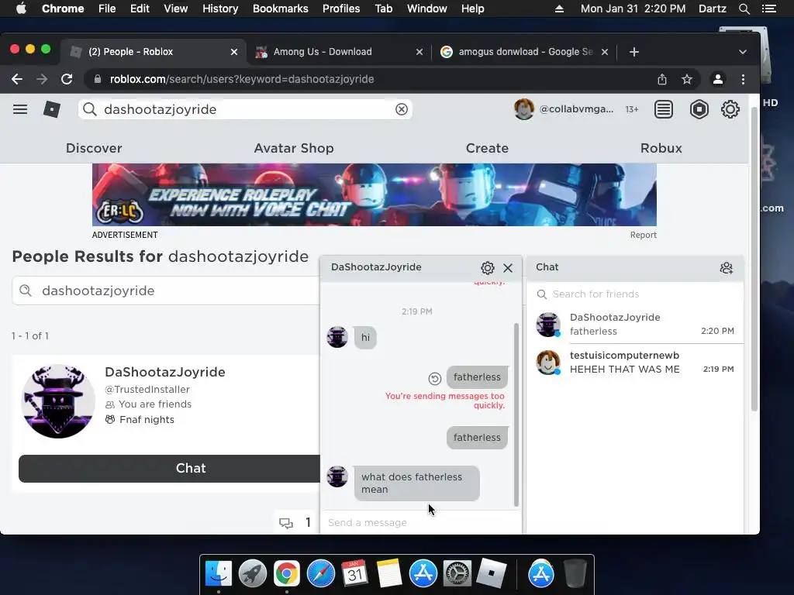Open the Chrome History menu

point(220,9)
